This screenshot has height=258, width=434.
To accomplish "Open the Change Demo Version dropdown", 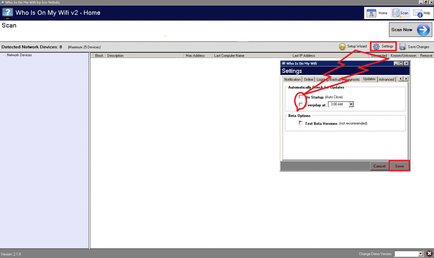I will click(x=421, y=254).
